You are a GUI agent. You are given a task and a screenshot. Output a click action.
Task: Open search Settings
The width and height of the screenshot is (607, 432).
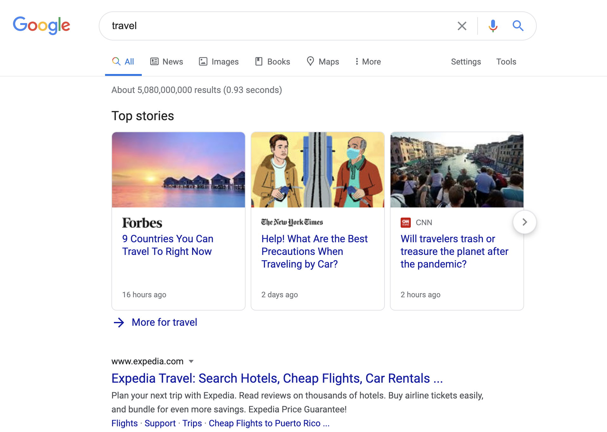pos(466,62)
